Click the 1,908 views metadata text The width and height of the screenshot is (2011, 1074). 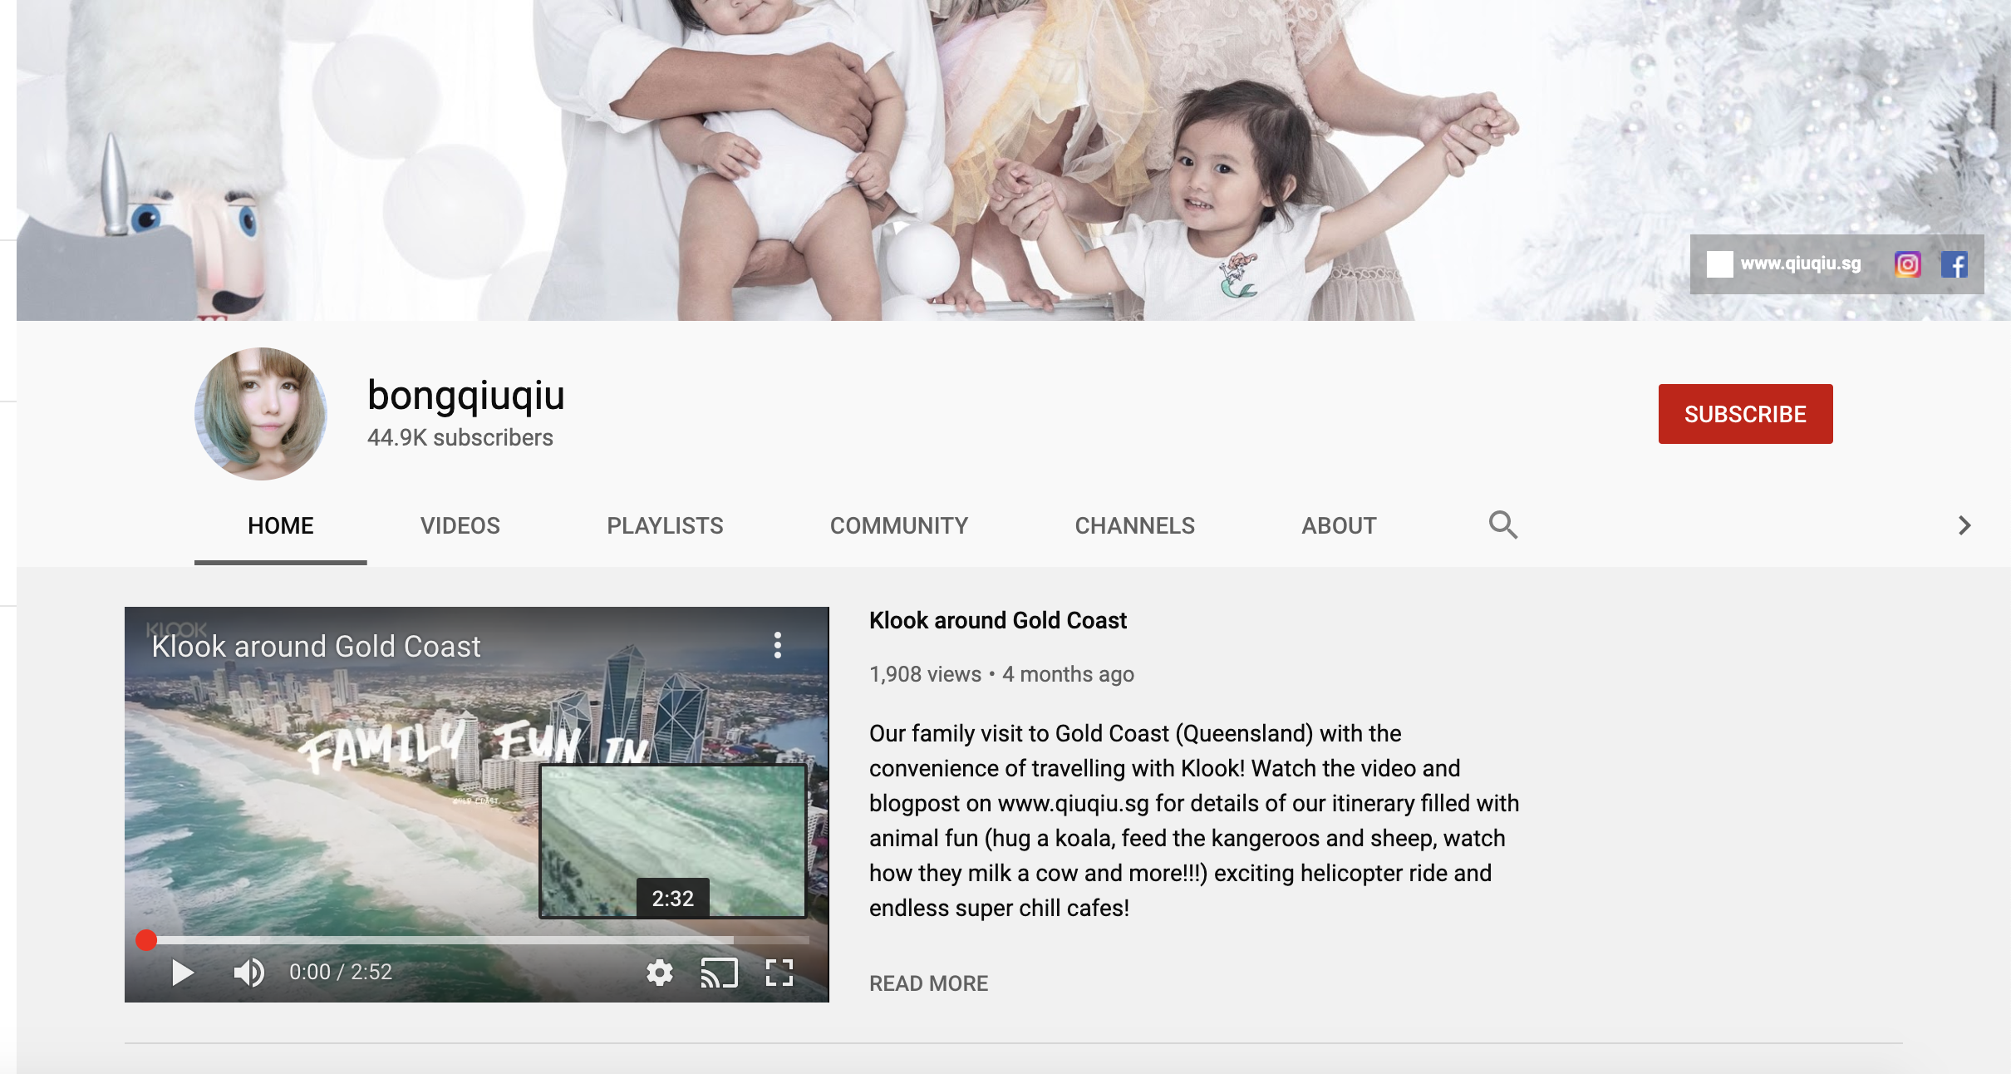(x=925, y=674)
